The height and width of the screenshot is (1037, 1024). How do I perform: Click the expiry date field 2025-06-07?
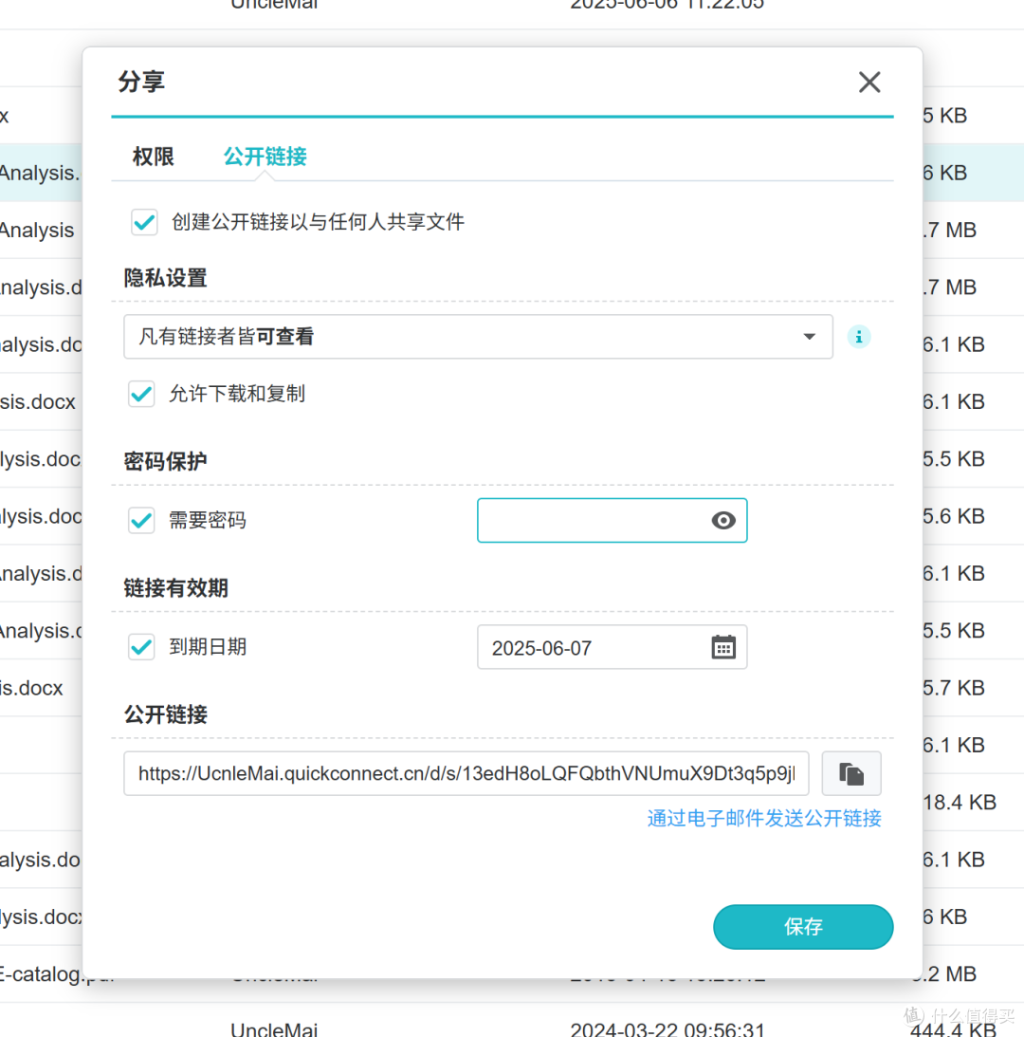[613, 647]
